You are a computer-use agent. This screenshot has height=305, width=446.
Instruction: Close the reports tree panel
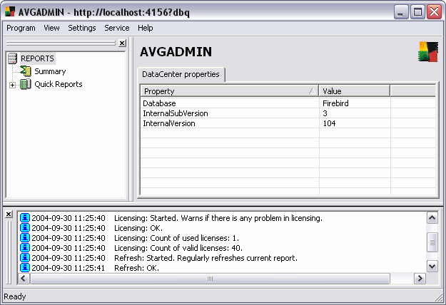click(122, 43)
